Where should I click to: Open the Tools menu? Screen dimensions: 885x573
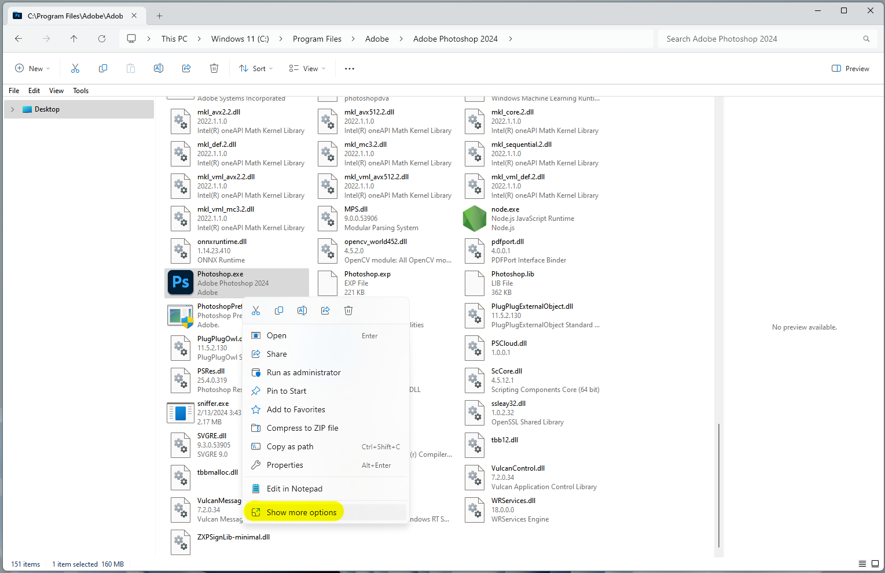point(80,90)
